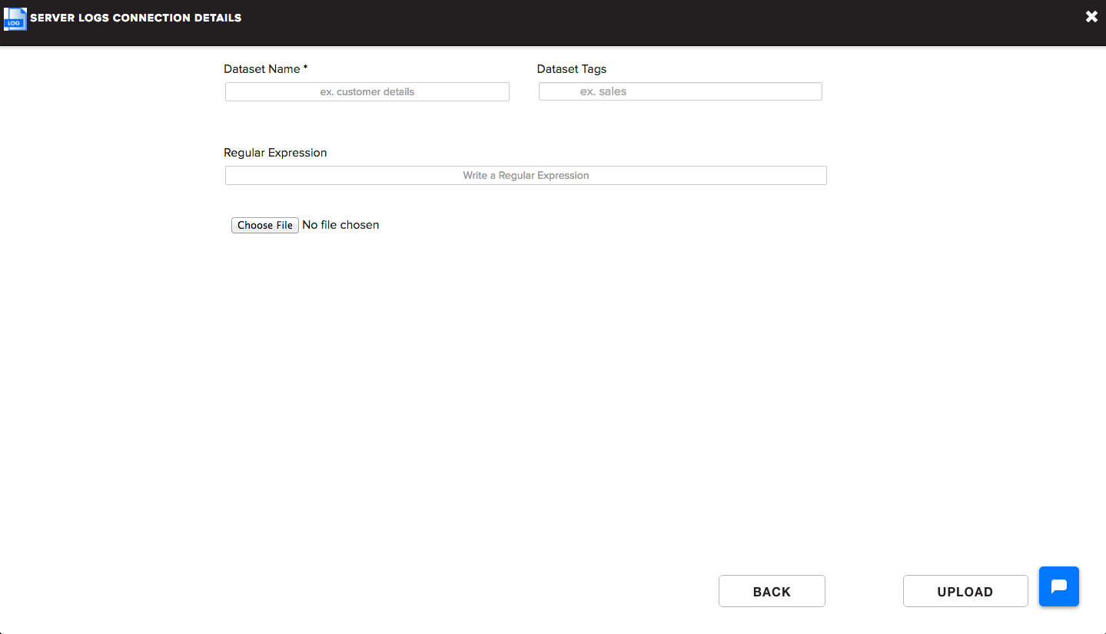Viewport: 1106px width, 634px height.
Task: Focus the Dataset Name input field
Action: click(367, 91)
